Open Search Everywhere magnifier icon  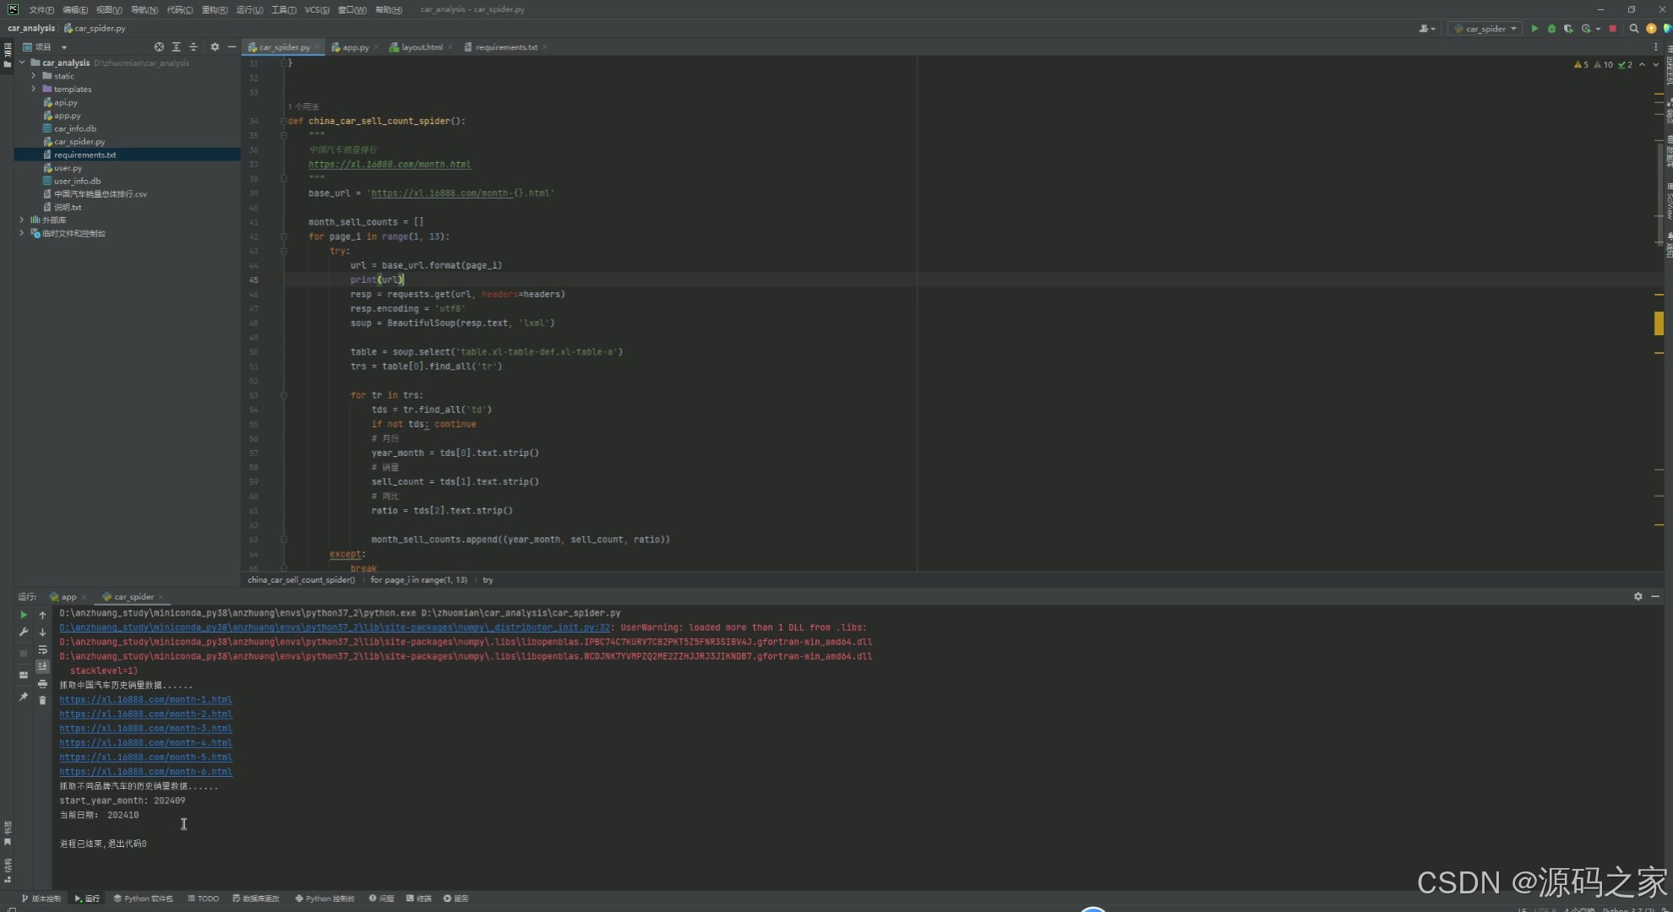[1634, 29]
